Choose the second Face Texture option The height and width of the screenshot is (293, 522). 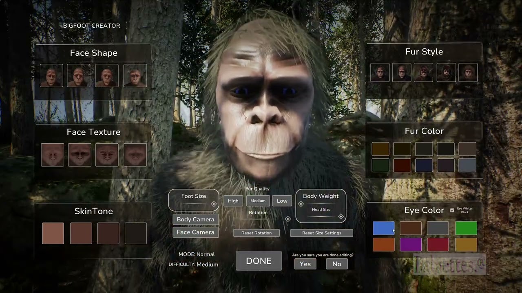80,155
